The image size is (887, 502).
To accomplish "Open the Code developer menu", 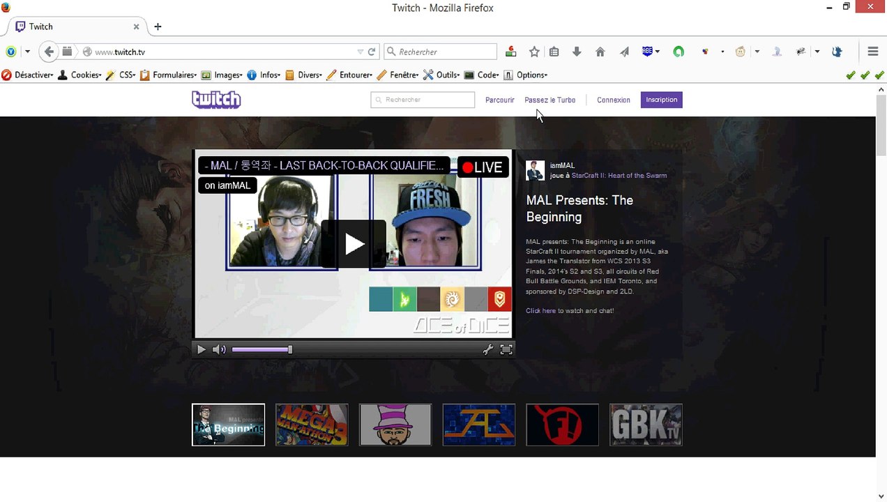I will (x=482, y=75).
